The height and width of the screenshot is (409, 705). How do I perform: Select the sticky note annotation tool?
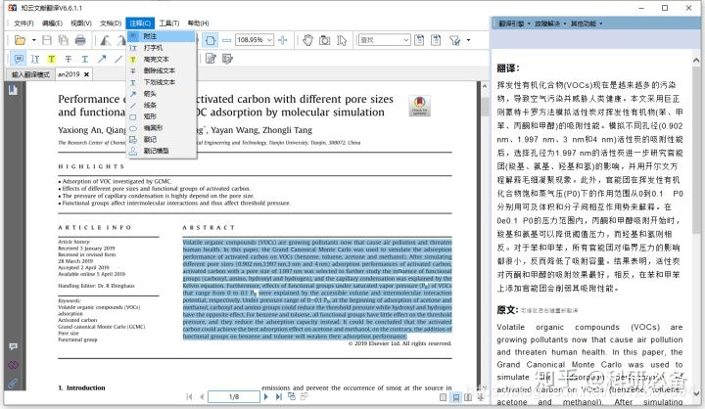(x=19, y=59)
